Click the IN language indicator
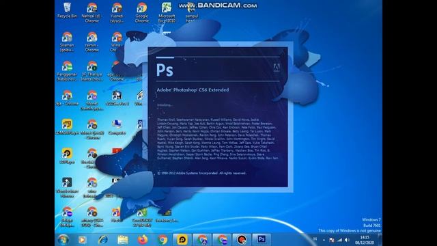Image resolution: width=437 pixels, height=246 pixels. (x=315, y=239)
